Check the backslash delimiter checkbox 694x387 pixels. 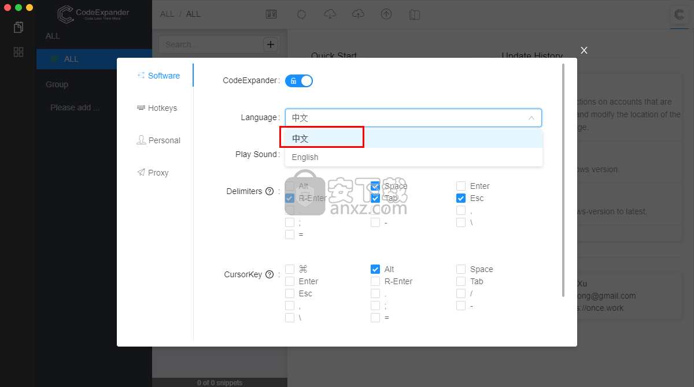pos(461,222)
